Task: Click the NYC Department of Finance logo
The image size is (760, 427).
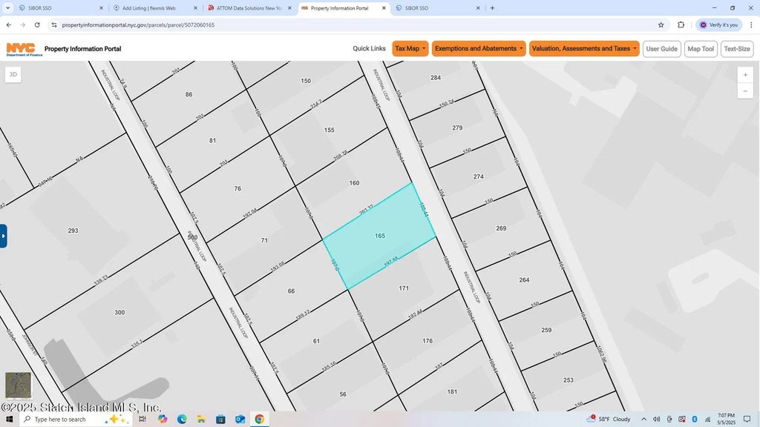Action: pyautogui.click(x=21, y=49)
